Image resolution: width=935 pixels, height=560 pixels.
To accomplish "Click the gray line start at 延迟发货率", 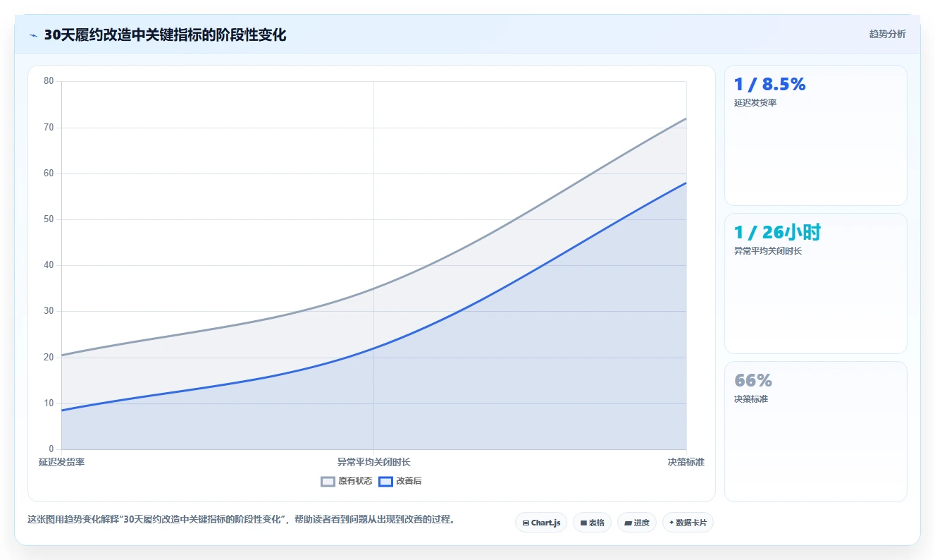I will coord(62,355).
